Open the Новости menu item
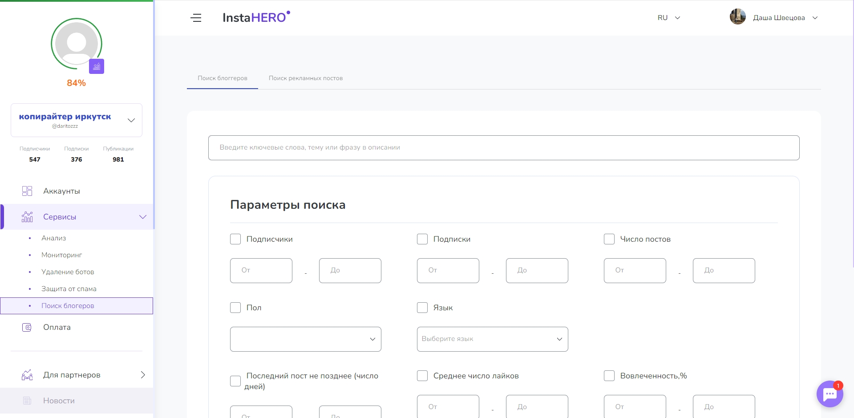Image resolution: width=854 pixels, height=418 pixels. click(77, 401)
